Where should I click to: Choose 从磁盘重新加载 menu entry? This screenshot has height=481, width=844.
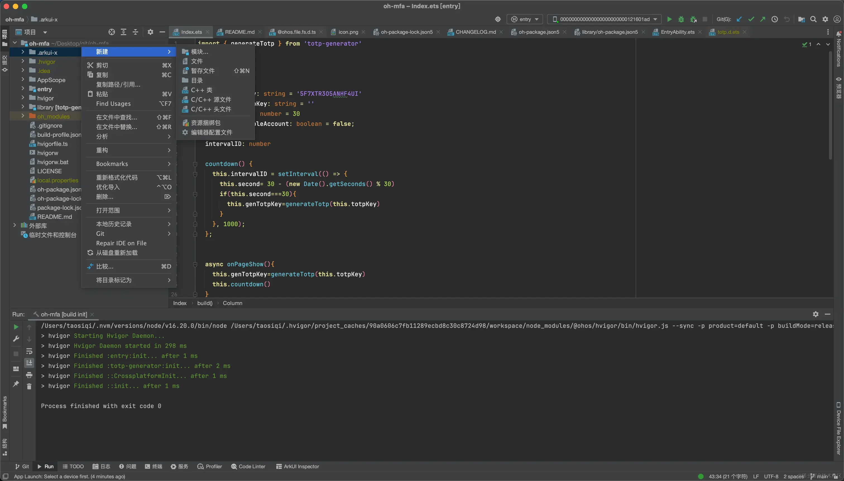point(129,253)
